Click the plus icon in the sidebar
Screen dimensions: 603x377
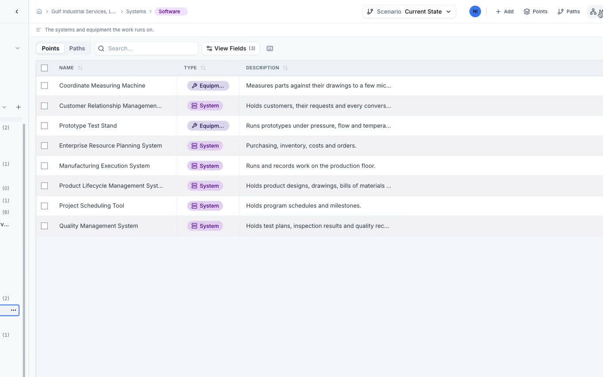click(19, 107)
